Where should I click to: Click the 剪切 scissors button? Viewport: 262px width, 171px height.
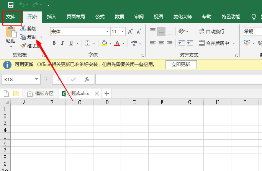[28, 29]
